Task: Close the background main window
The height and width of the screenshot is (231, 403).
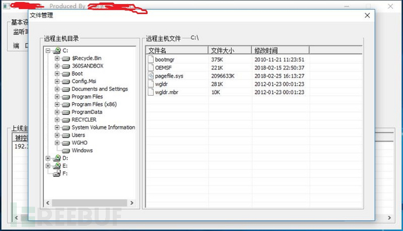Action: point(390,6)
